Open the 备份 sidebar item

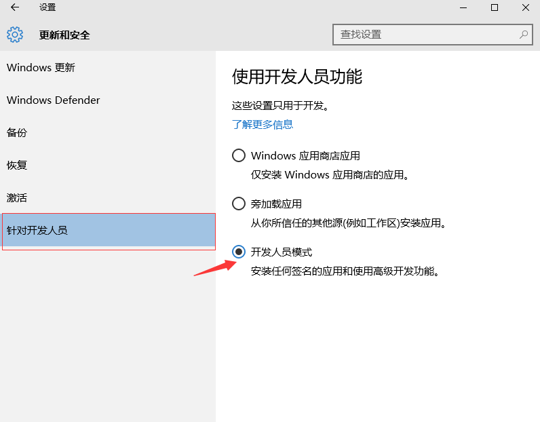[x=17, y=132]
